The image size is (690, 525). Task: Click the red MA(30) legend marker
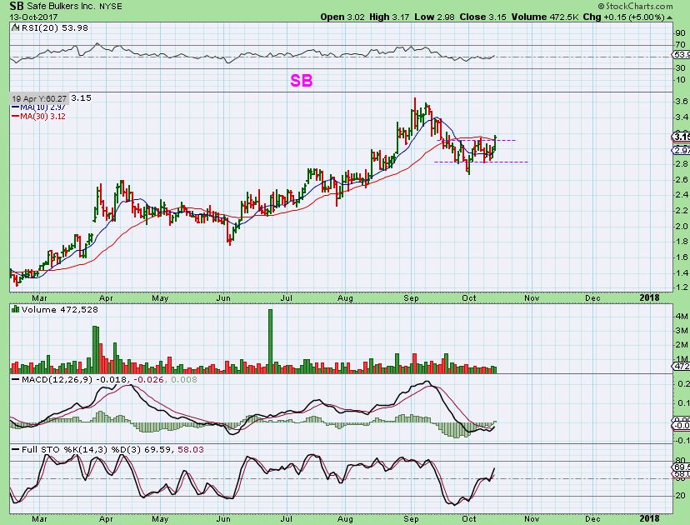14,117
